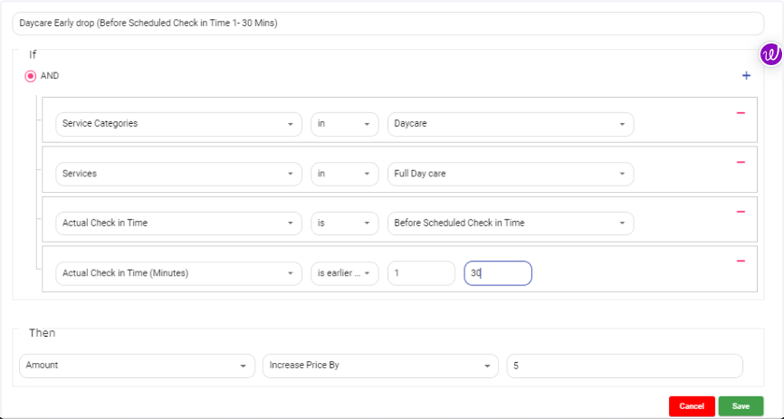Open the 'is' operator dropdown

click(344, 223)
